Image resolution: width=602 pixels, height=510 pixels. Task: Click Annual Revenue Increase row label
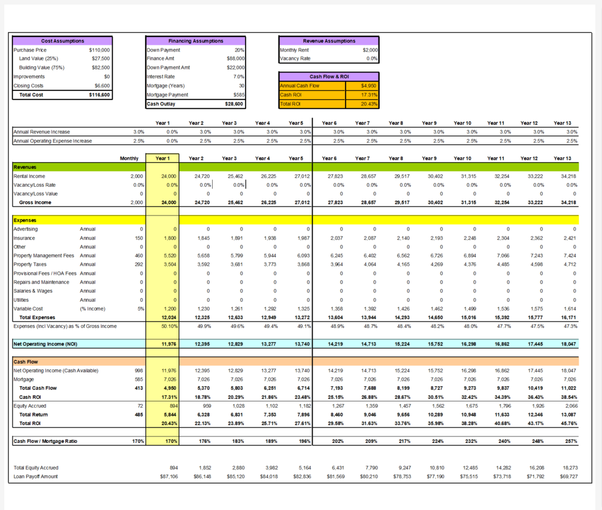point(41,132)
